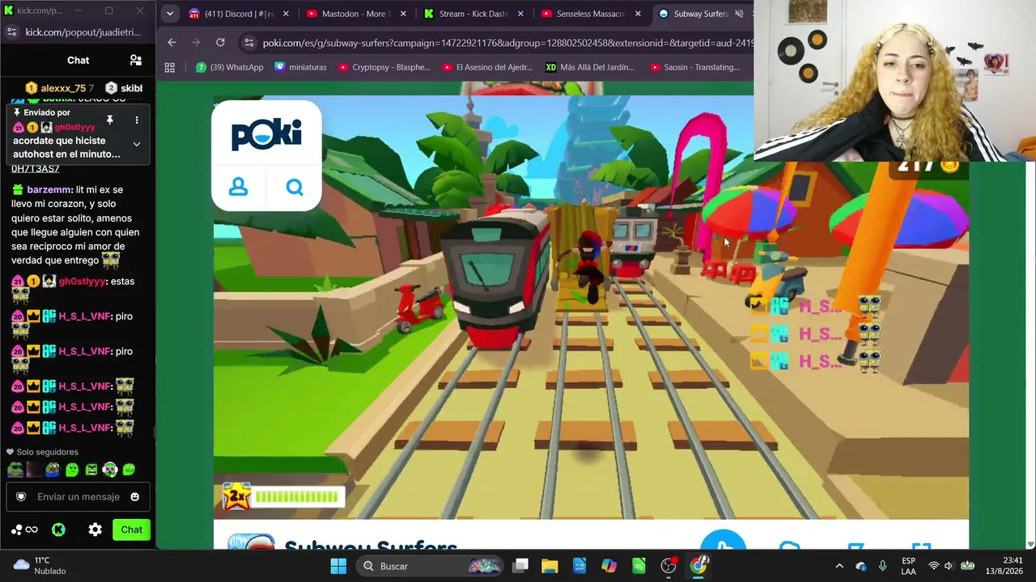
Task: Click the poki.com address bar URL
Action: 508,43
